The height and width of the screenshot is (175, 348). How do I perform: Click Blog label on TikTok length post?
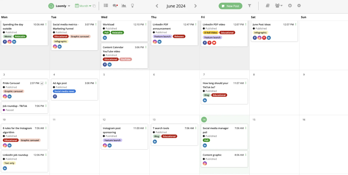(x=207, y=95)
